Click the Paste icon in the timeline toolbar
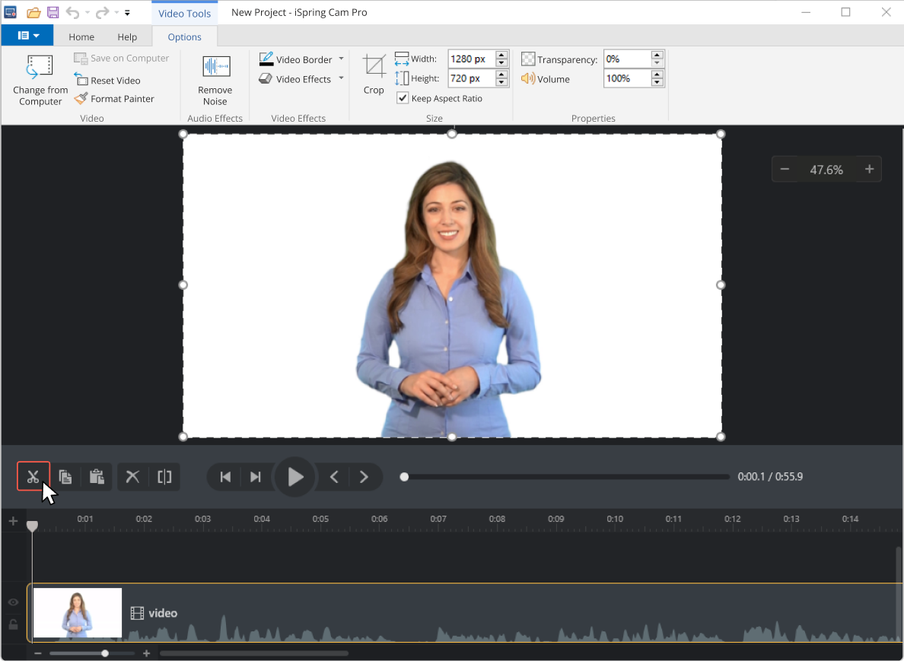Image resolution: width=904 pixels, height=661 pixels. point(97,476)
